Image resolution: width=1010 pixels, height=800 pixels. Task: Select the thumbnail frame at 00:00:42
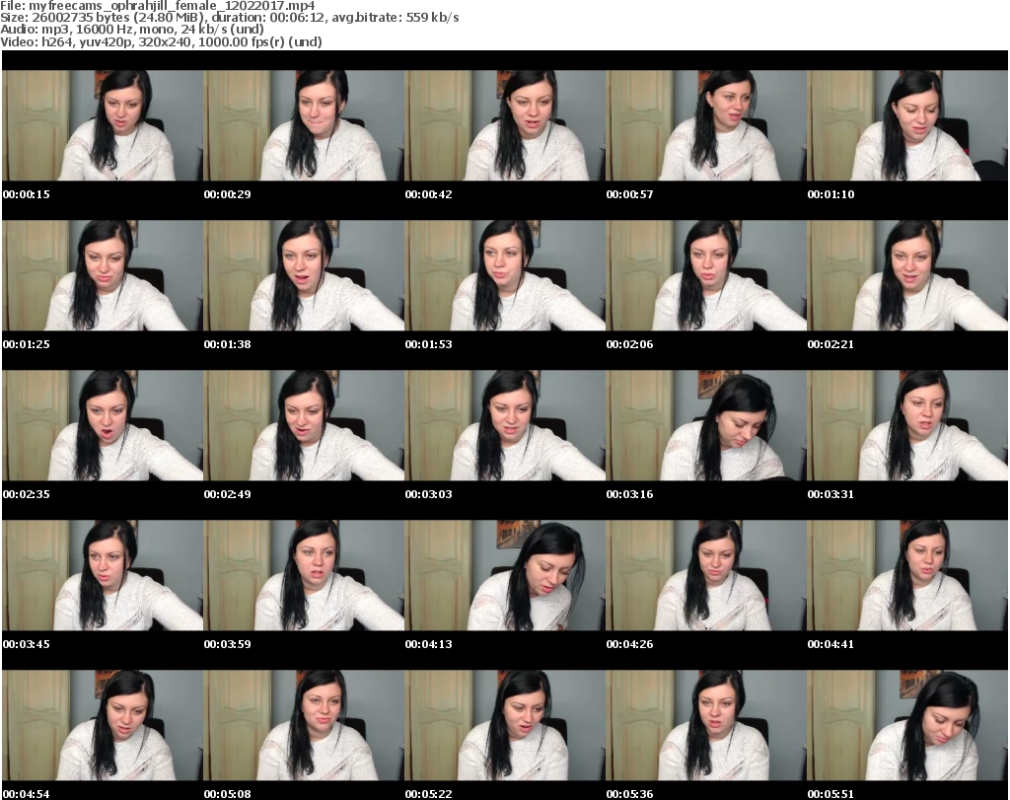(x=505, y=125)
